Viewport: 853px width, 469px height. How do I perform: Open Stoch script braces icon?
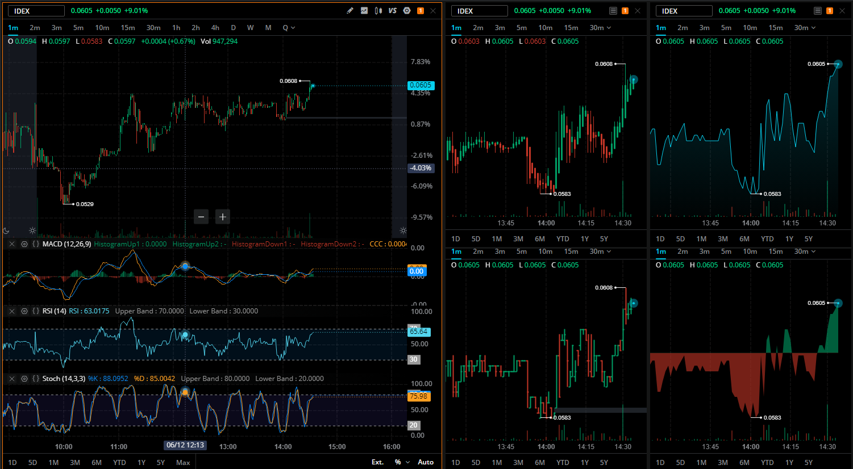36,379
